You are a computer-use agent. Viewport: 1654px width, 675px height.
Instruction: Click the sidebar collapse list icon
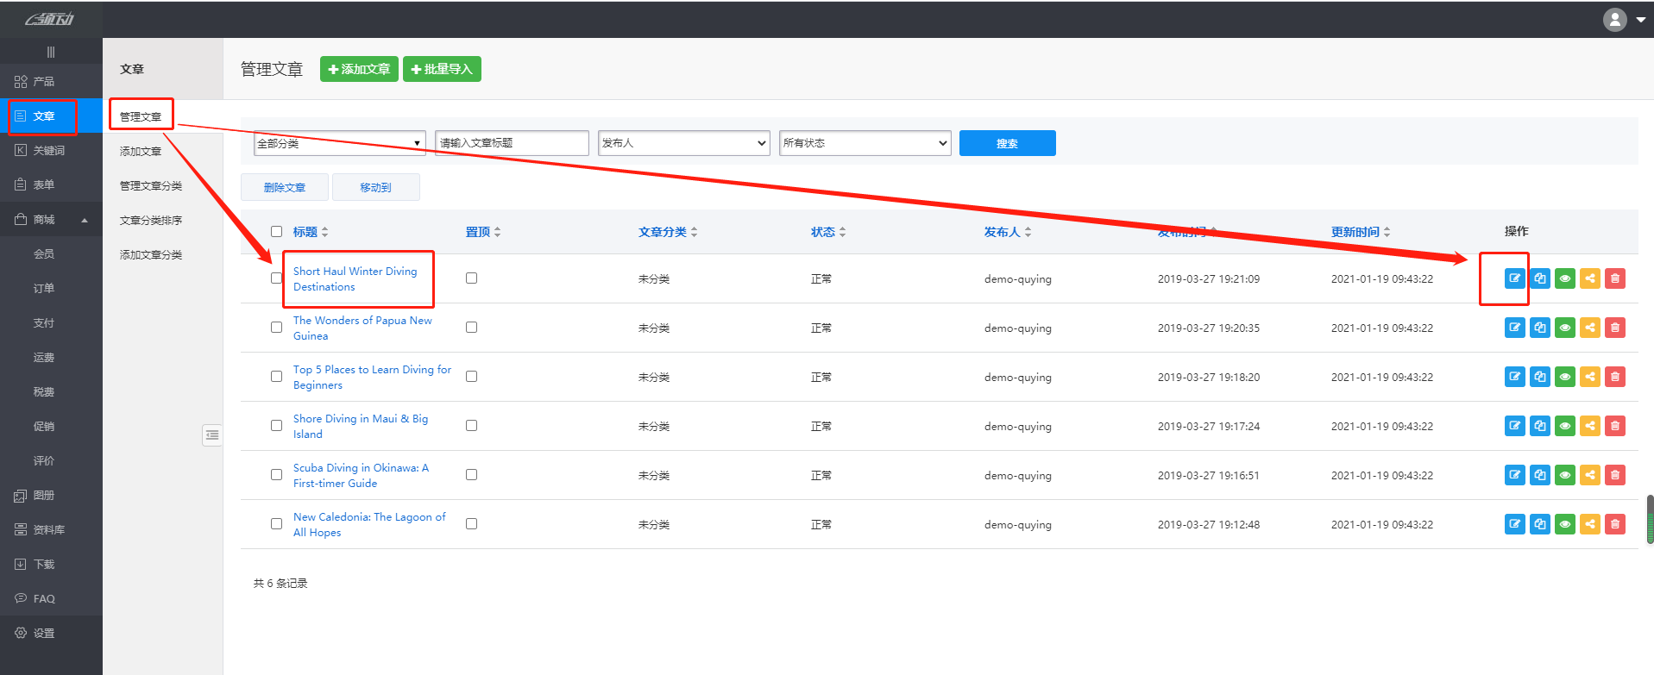point(212,435)
